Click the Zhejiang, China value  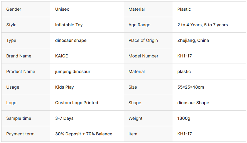point(193,40)
